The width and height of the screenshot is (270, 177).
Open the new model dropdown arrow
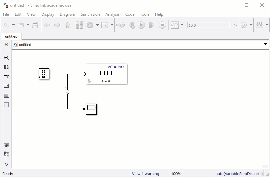(x=13, y=25)
